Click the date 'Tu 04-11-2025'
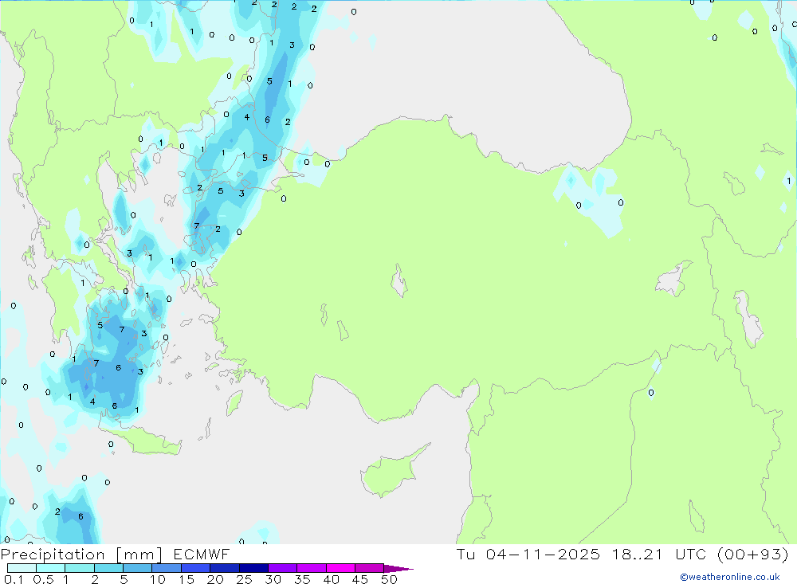Screen dimensions: 797x584 pyautogui.click(x=528, y=554)
